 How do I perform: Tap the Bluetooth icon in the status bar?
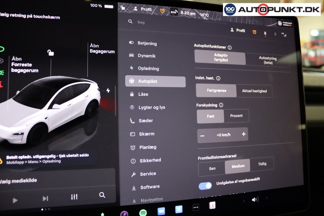[x=276, y=33]
